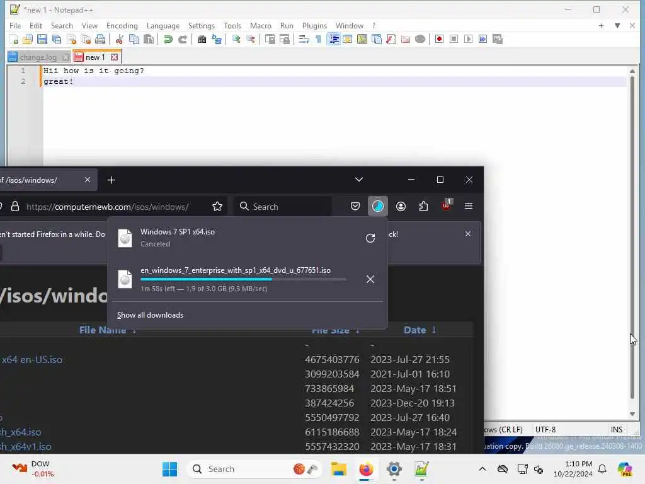Open notifications bell in taskbar

tap(602, 469)
